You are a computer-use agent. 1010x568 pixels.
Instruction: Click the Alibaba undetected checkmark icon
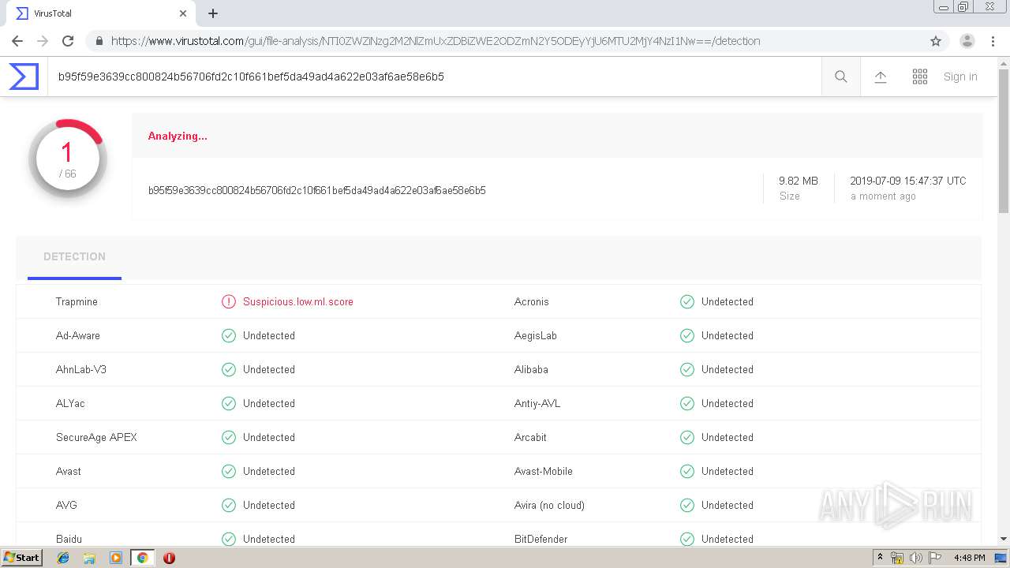tap(687, 369)
